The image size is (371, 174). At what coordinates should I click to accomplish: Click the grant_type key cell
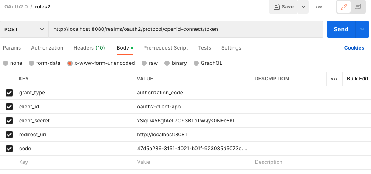pos(74,93)
